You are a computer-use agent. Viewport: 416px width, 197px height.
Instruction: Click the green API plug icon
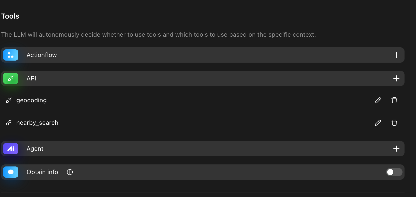tap(11, 78)
